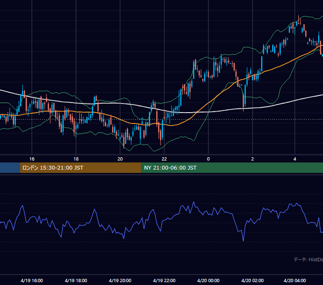This screenshot has width=323, height=285.
Task: Click the blue session bar before ロンドン
Action: click(10, 168)
